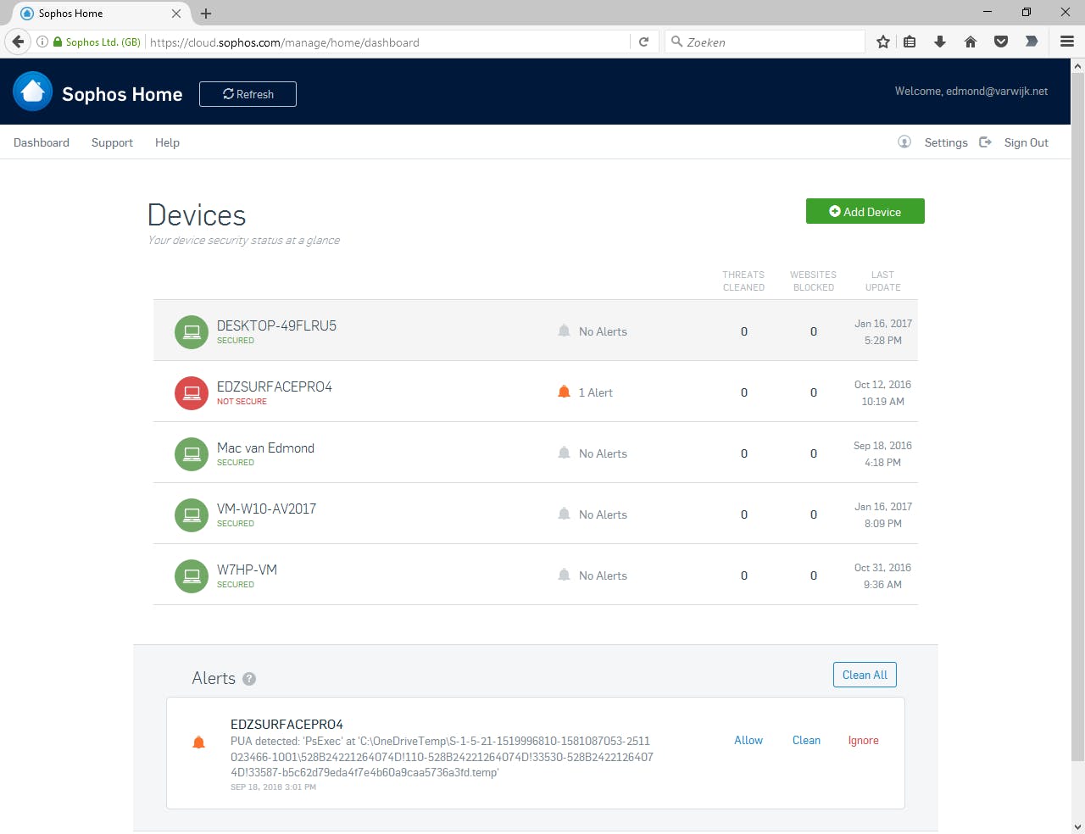Click the THREATS CLEANED column header
The width and height of the screenshot is (1085, 834).
pos(743,281)
